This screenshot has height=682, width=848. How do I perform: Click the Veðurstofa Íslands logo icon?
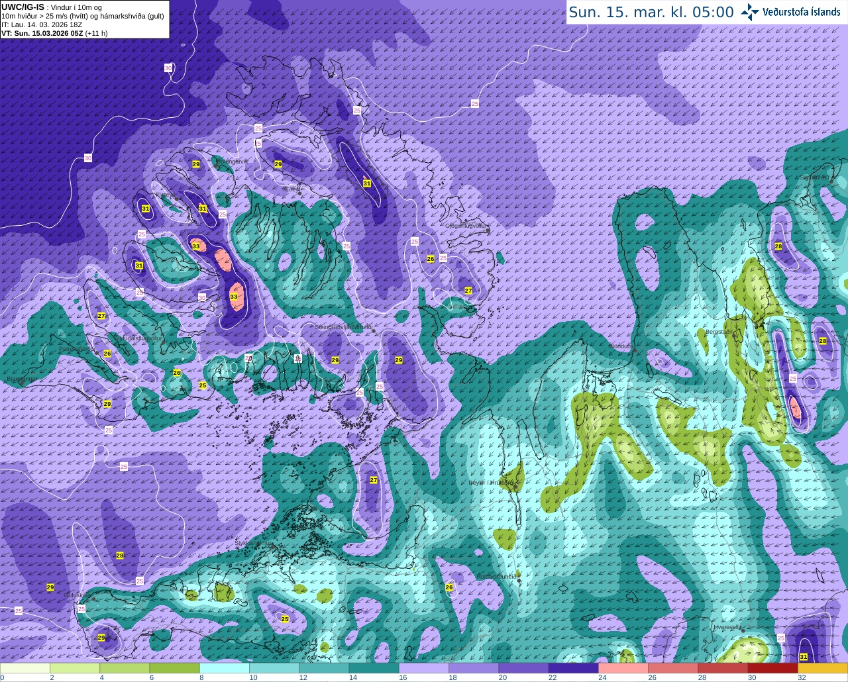750,12
